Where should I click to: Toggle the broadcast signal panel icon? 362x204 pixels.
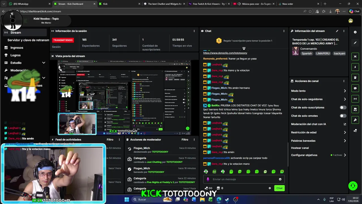pyautogui.click(x=355, y=99)
